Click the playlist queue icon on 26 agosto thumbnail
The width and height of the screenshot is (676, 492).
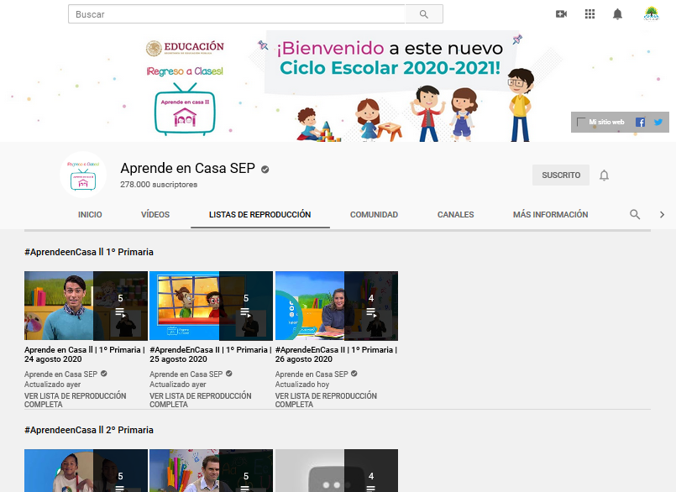click(x=371, y=312)
